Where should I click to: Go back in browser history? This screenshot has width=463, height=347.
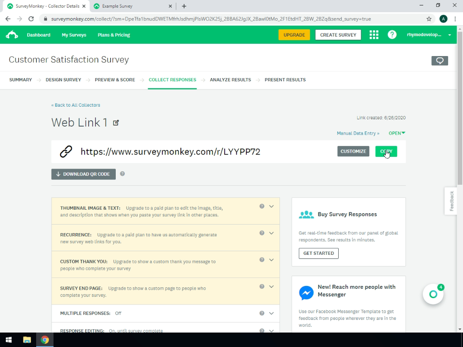(x=8, y=19)
